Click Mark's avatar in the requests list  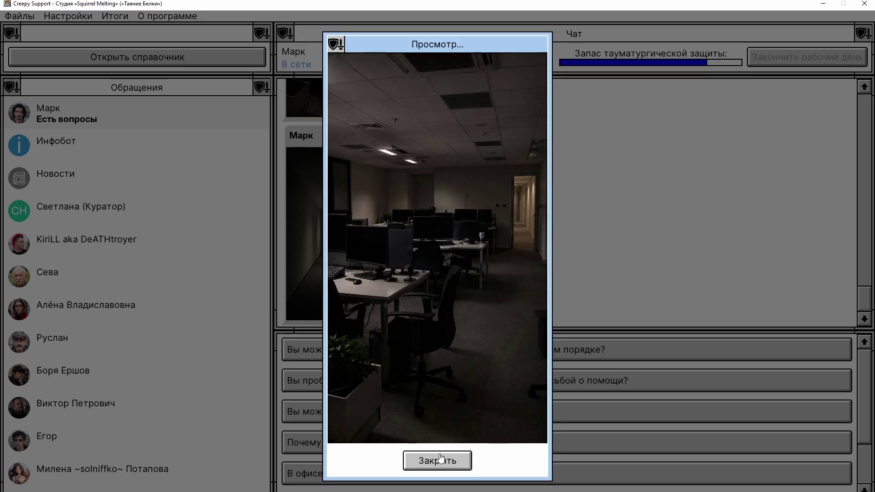click(19, 113)
